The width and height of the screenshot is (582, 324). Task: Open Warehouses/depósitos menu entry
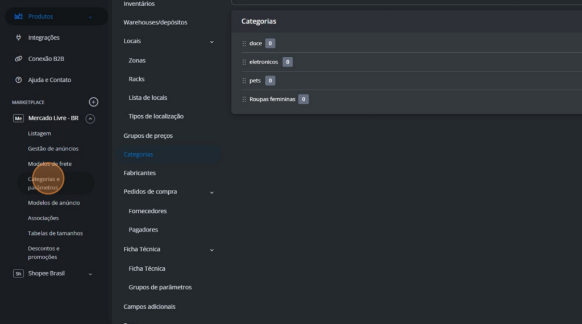155,22
